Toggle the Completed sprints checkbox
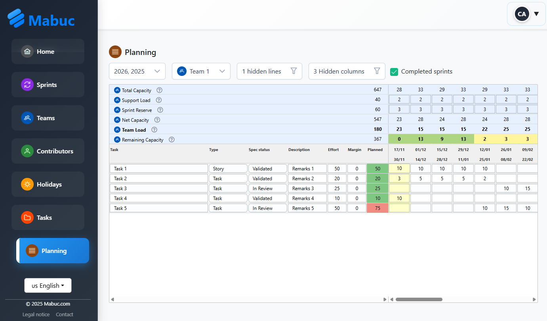The image size is (547, 321). point(394,72)
